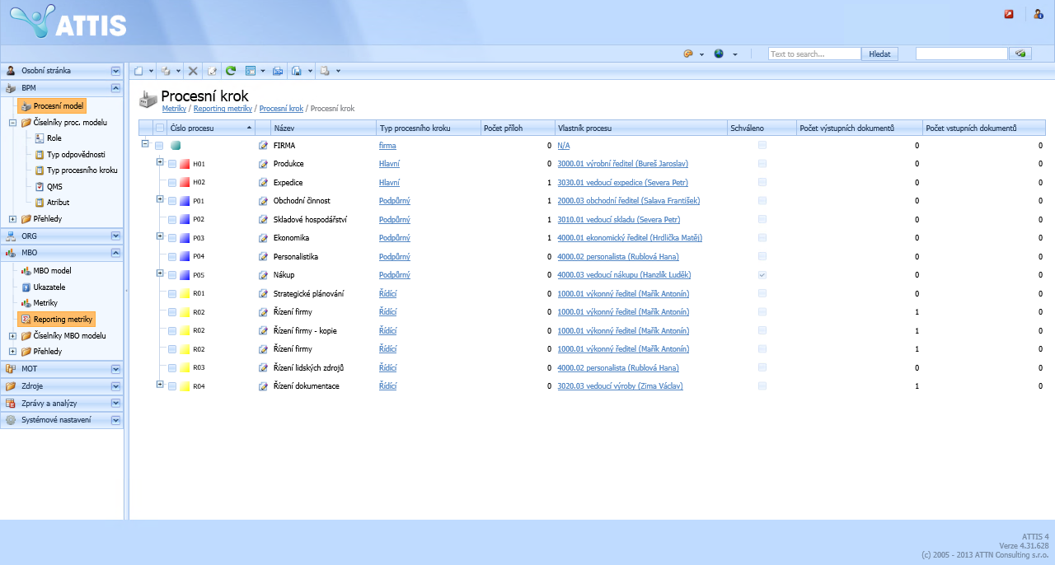Click the green Refresh toolbar icon
The width and height of the screenshot is (1055, 565).
[231, 71]
